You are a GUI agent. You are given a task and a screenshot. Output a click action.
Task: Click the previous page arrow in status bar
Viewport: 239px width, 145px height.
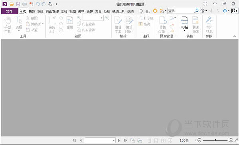[81, 141]
